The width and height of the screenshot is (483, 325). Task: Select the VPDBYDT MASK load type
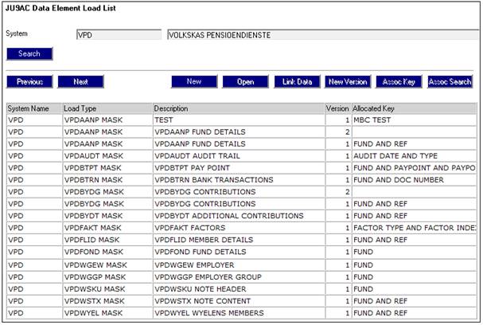107,216
